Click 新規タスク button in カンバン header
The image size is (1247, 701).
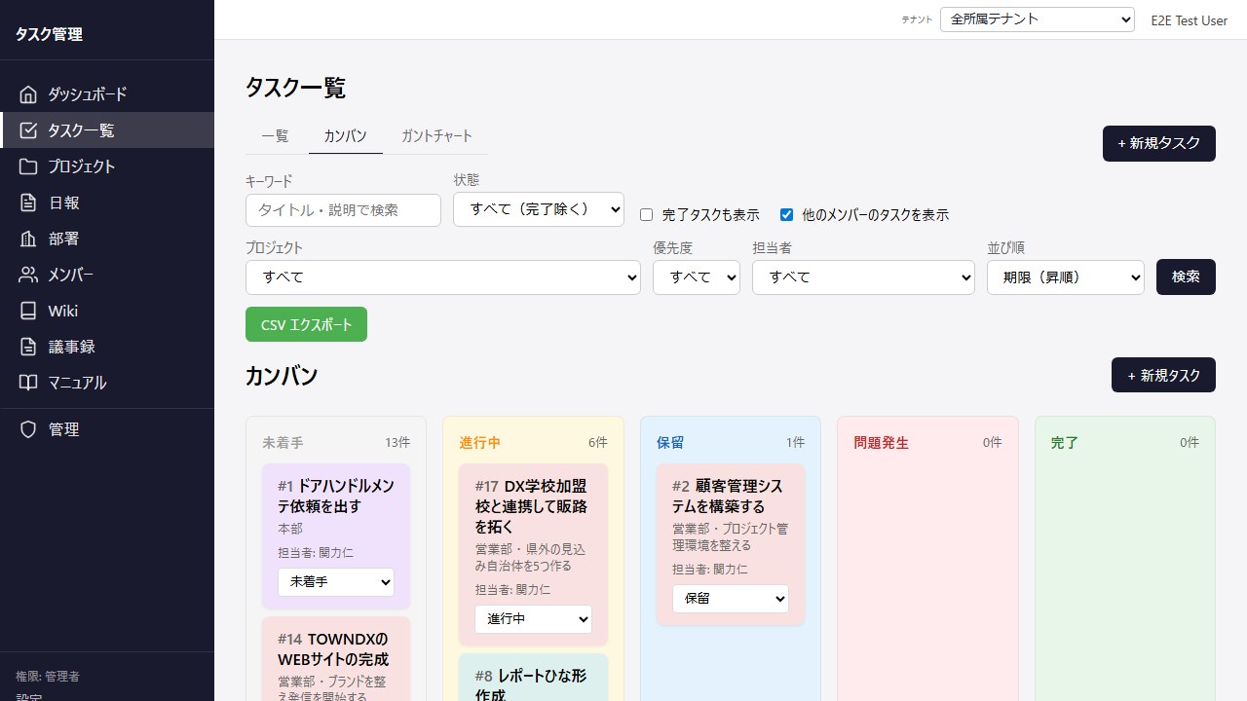coord(1163,375)
